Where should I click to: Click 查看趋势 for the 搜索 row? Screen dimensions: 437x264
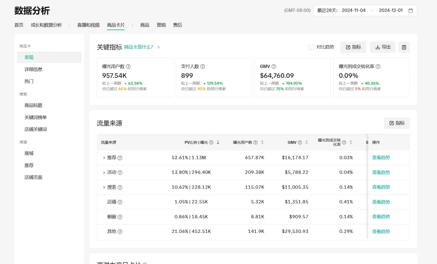pyautogui.click(x=381, y=187)
